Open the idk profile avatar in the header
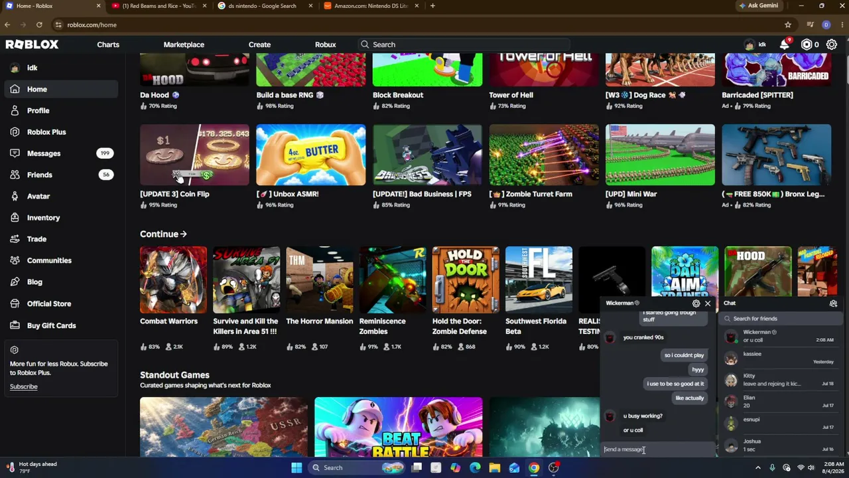The width and height of the screenshot is (849, 478). click(x=750, y=44)
